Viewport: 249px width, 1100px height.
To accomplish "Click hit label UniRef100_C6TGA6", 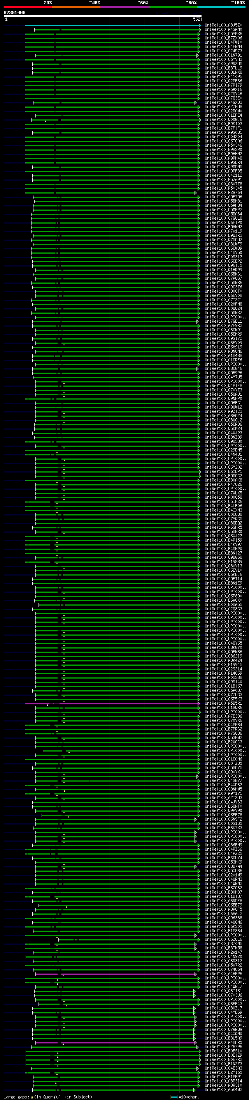I will tap(223, 141).
